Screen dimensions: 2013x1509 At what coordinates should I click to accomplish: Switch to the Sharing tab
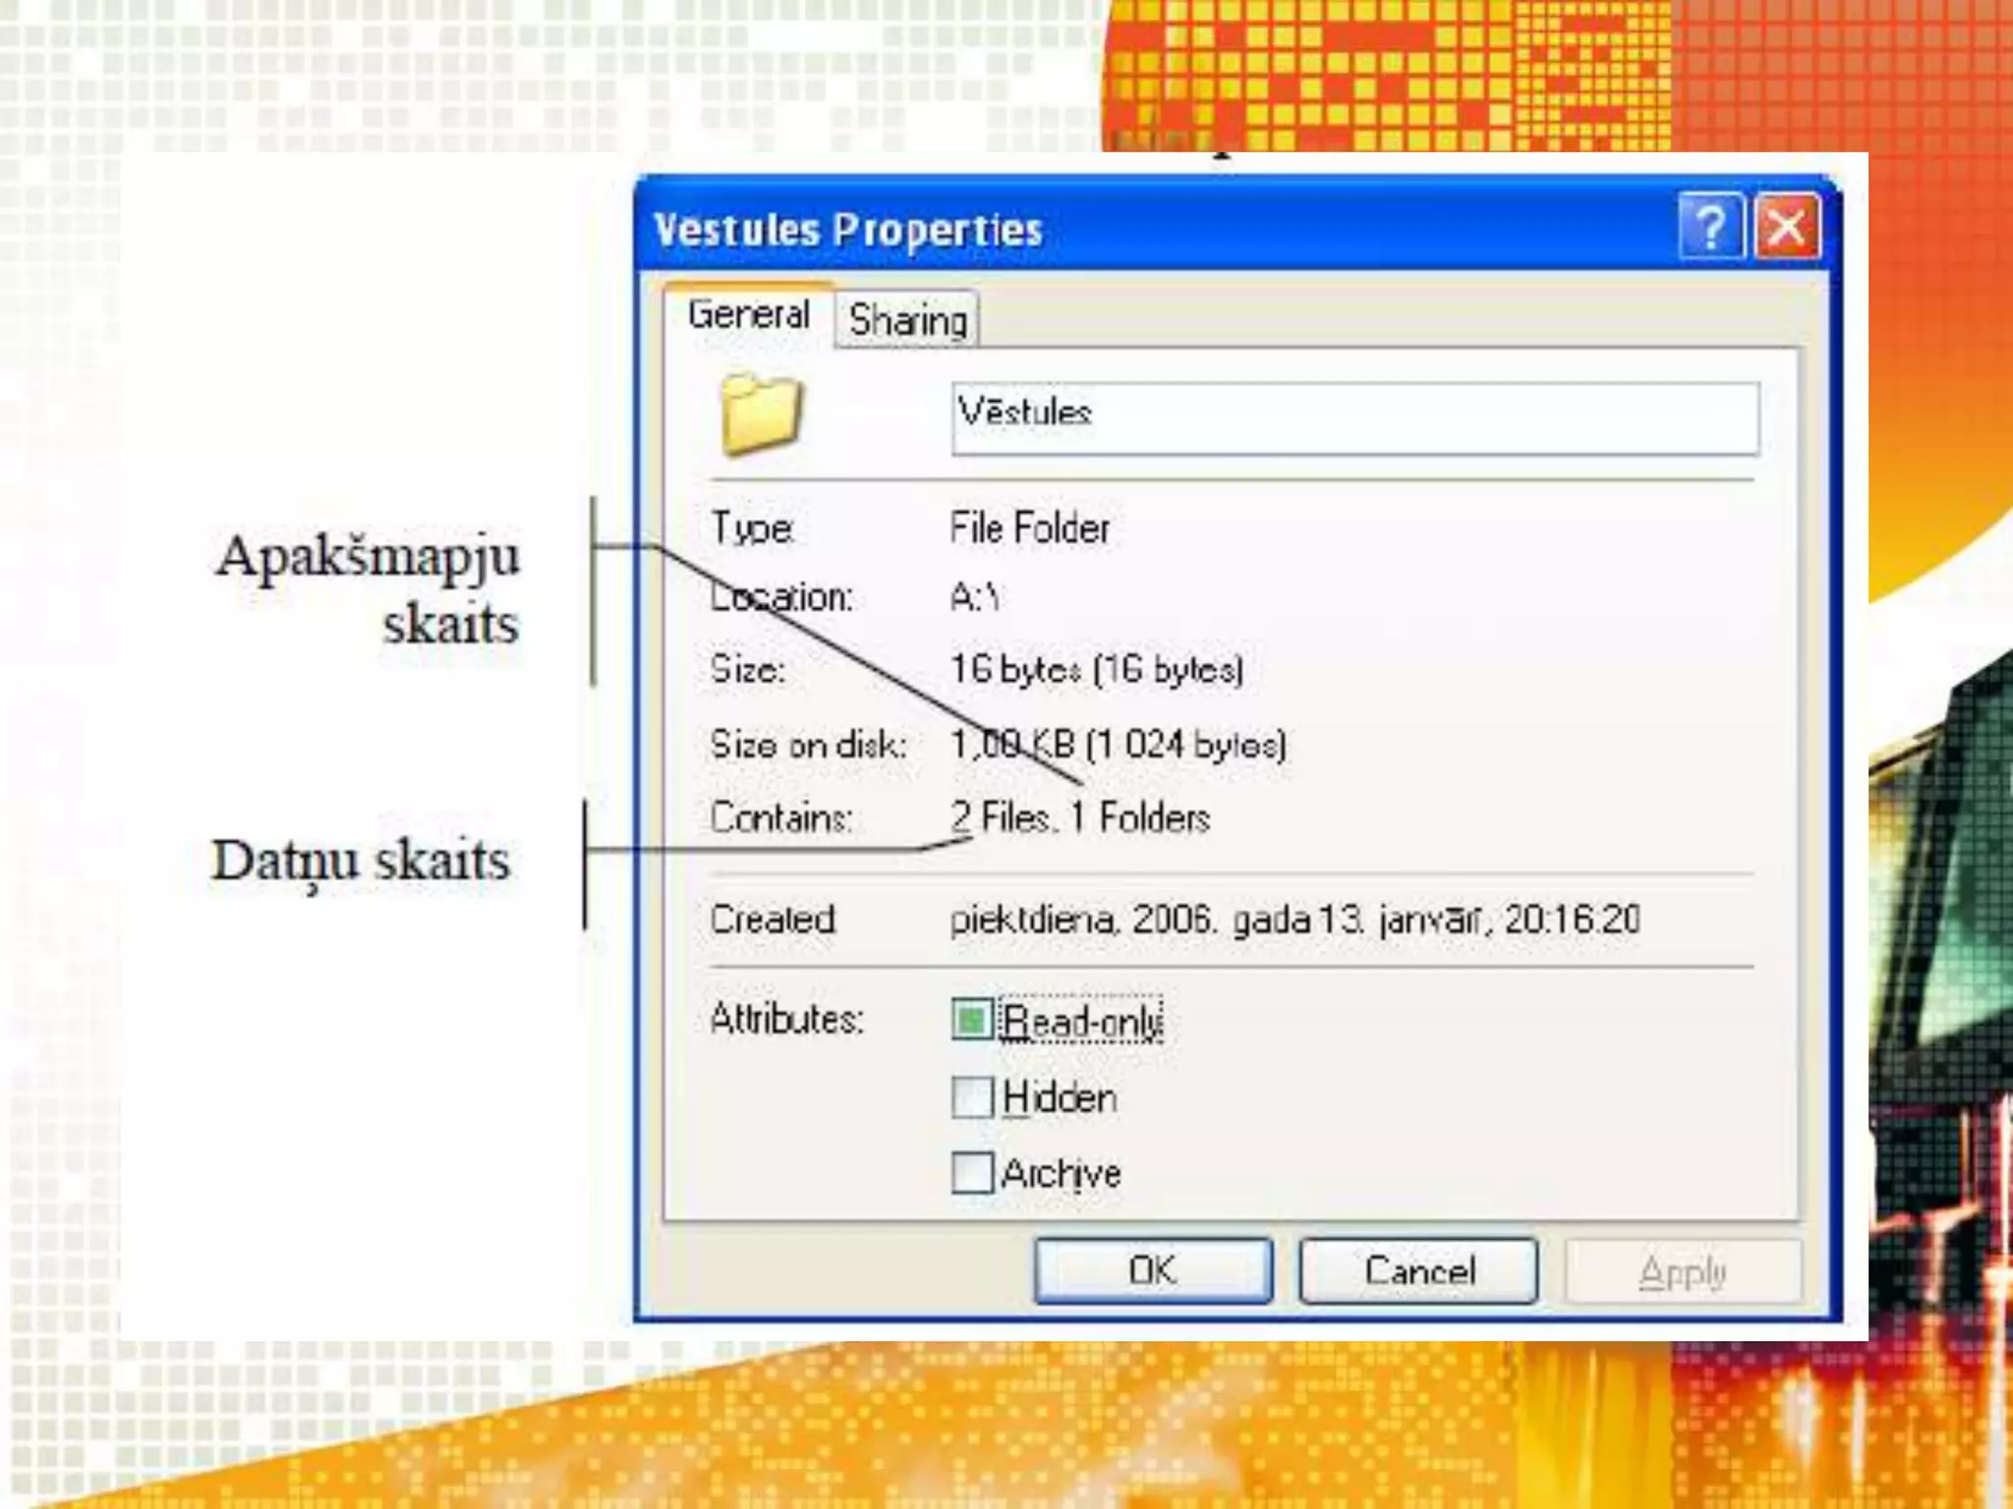pos(907,320)
